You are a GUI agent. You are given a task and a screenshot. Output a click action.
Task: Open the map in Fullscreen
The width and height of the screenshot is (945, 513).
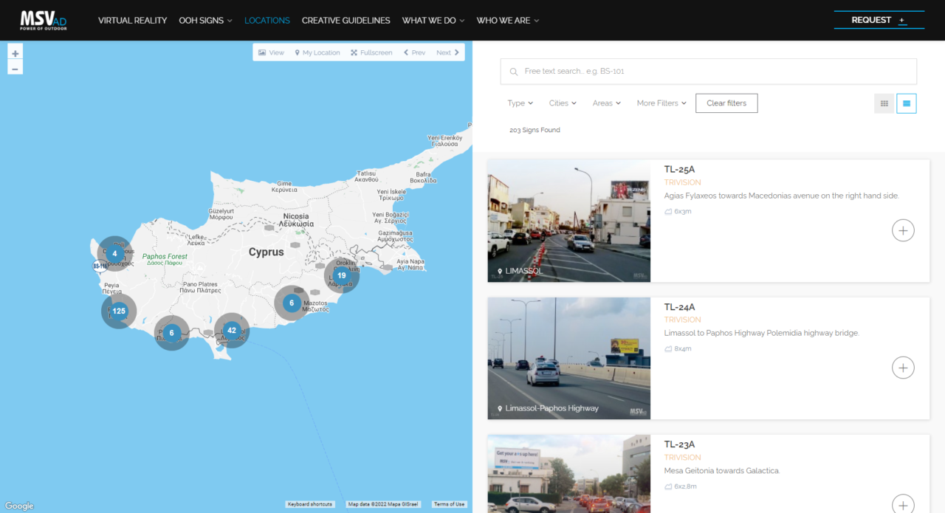(371, 52)
